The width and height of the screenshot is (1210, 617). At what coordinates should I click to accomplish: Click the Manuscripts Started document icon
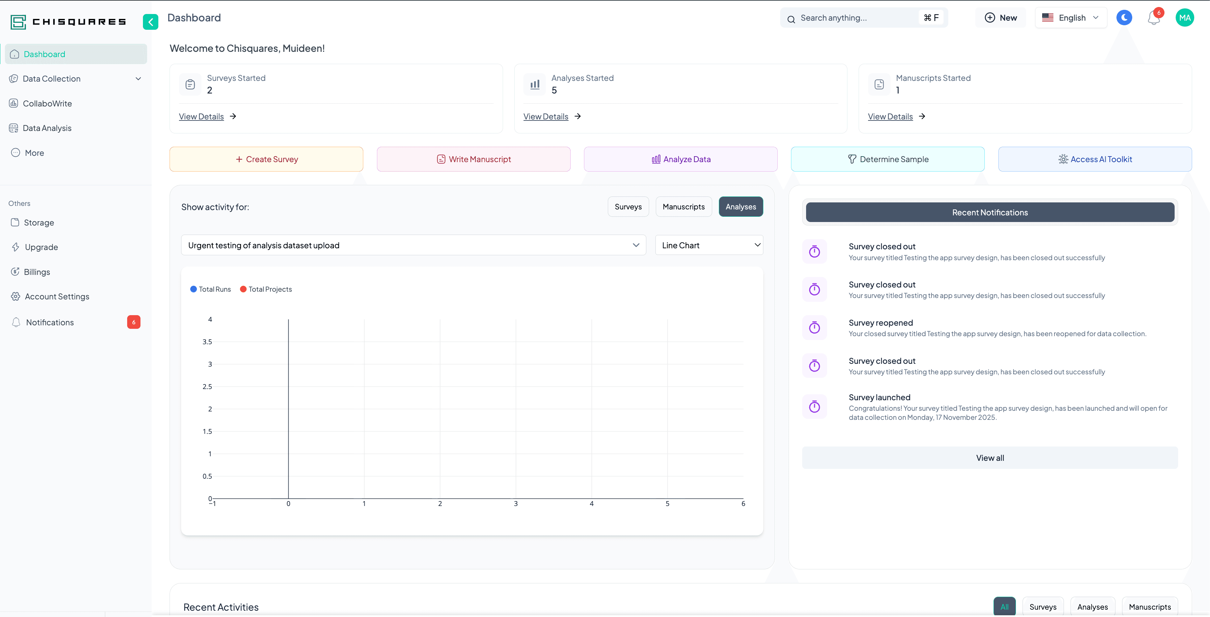pos(879,84)
